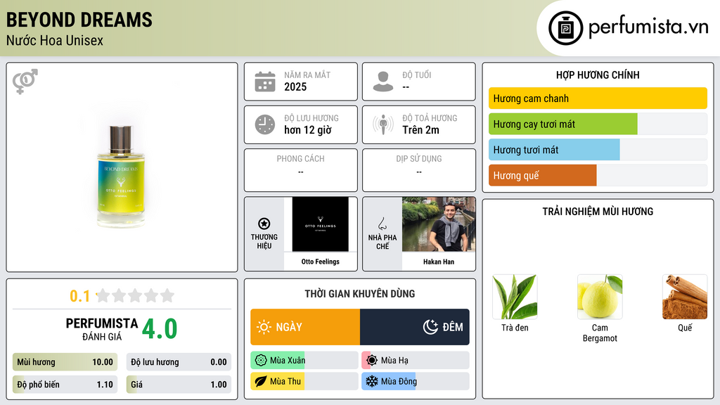Click the perfumista.vn bottle logo icon
Viewport: 720px width, 405px height.
[566, 28]
